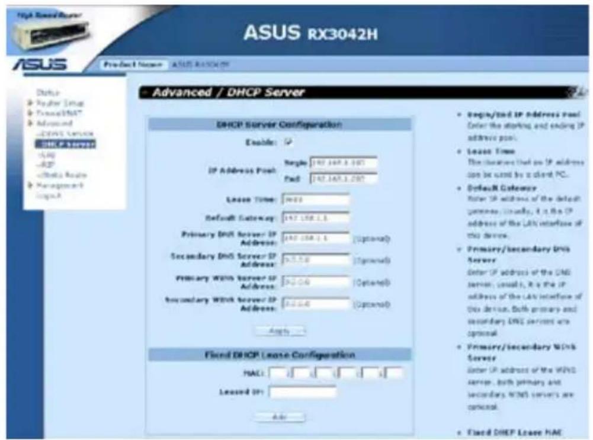The width and height of the screenshot is (593, 440).
Task: Open the Status page
Action: pos(47,92)
